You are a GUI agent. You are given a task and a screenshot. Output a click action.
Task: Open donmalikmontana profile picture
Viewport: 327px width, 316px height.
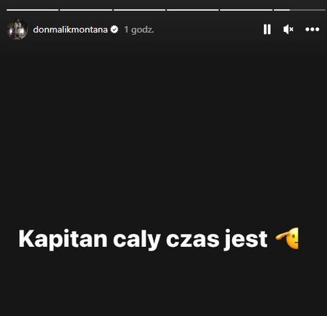click(x=17, y=29)
